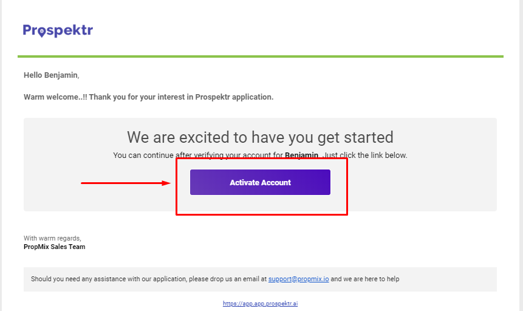The image size is (523, 311).
Task: Click the bold Benjamin name in the verification sentence
Action: click(301, 155)
